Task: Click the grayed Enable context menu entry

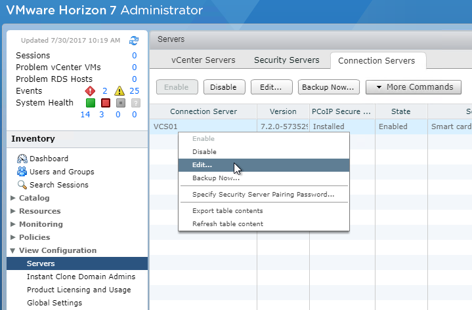Action: [x=264, y=138]
